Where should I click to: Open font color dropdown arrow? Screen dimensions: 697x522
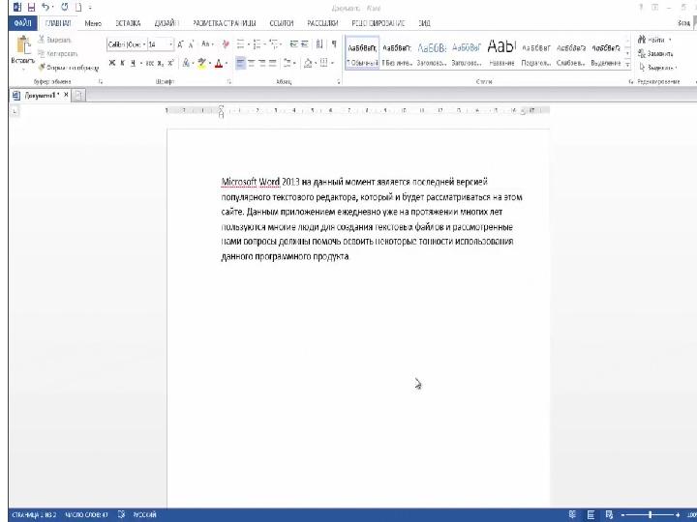[227, 64]
